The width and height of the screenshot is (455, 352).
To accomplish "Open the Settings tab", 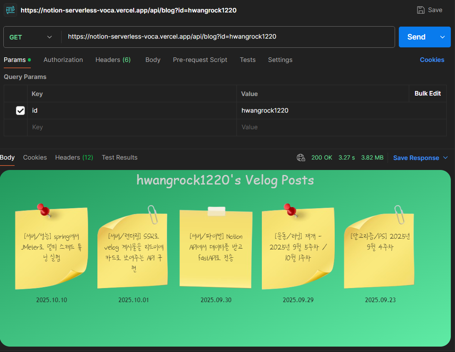I will 280,60.
